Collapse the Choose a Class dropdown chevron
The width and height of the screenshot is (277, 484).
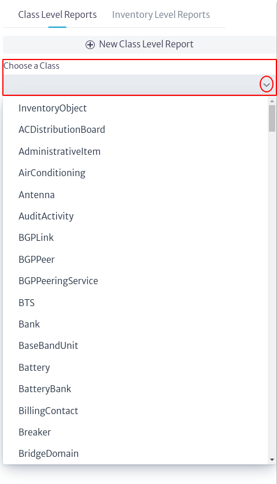267,84
